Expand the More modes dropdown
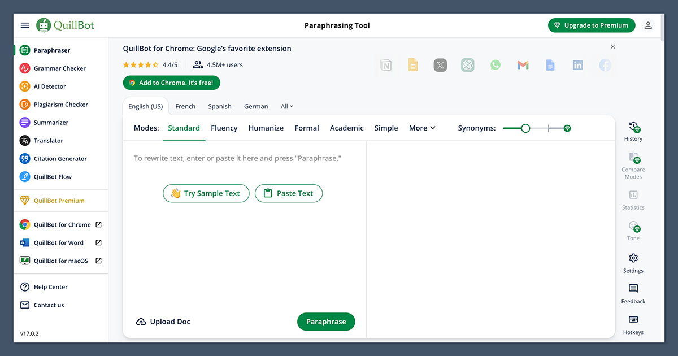678x356 pixels. (422, 128)
